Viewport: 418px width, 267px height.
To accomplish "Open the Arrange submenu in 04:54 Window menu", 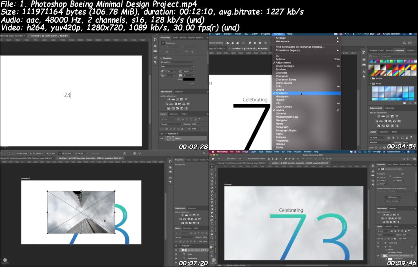I will click(x=307, y=38).
